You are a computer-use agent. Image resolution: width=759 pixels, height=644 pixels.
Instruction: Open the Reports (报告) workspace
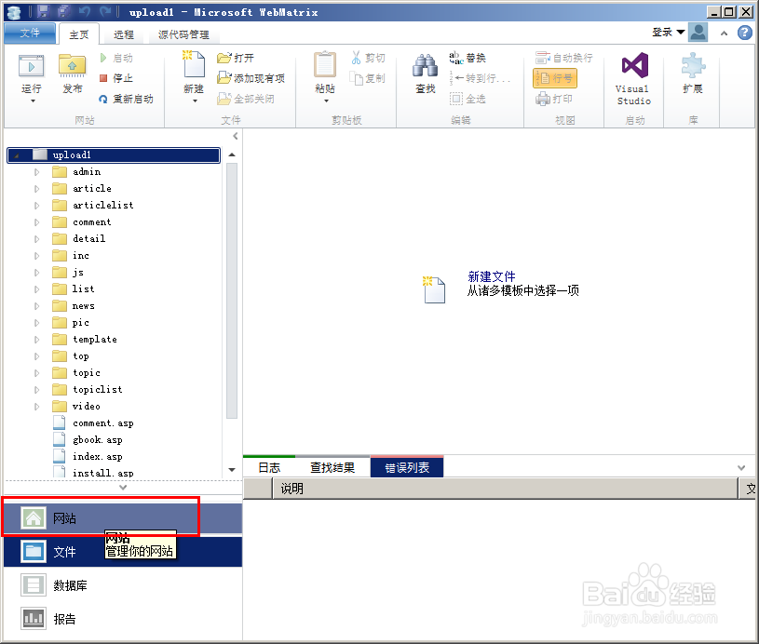(x=123, y=619)
